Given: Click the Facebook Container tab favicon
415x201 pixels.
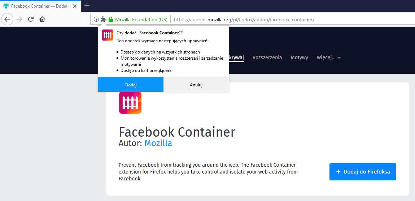Looking at the screenshot, I should click(x=6, y=6).
